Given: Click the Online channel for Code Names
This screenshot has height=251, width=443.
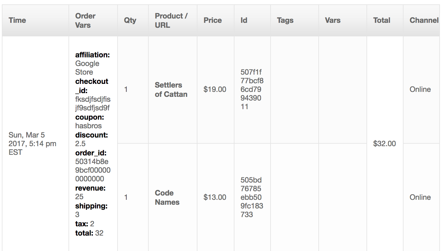Looking at the screenshot, I should 420,197.
